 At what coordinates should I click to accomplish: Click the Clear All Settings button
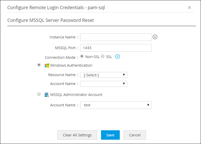click(77, 135)
